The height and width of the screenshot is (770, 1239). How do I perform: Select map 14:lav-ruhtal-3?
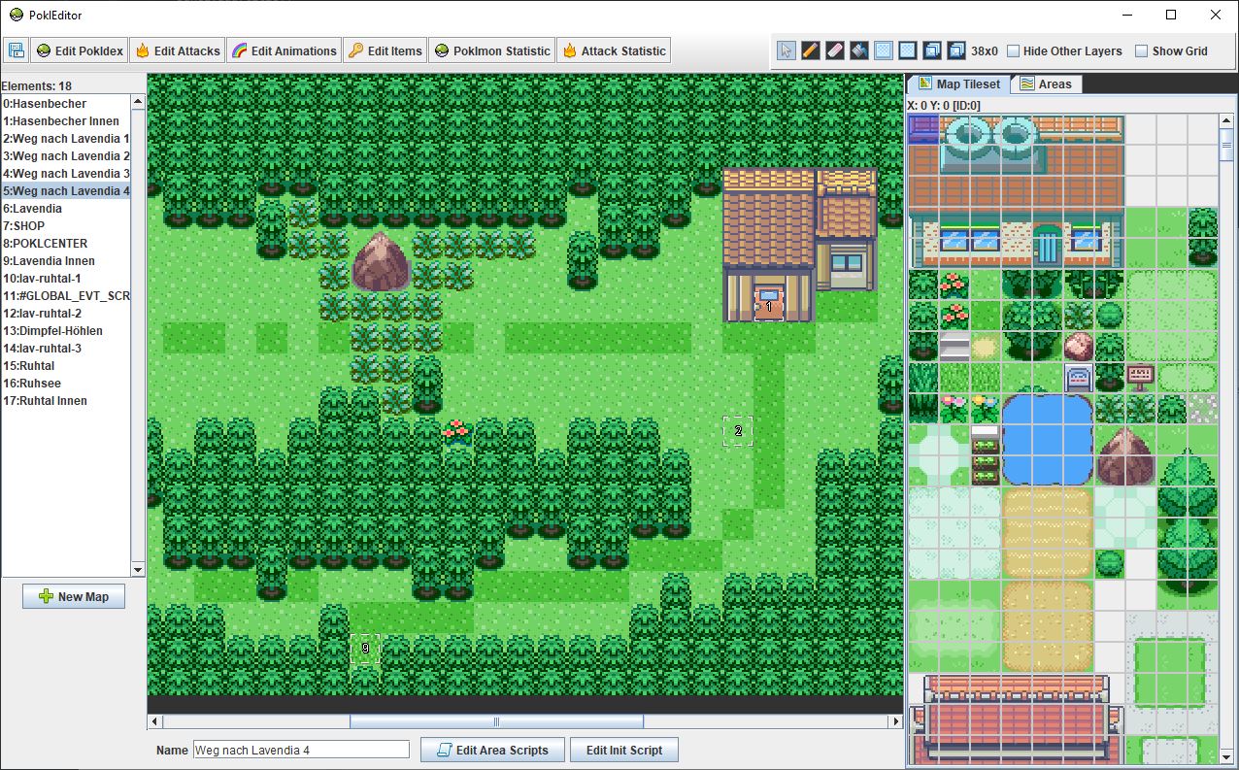tap(66, 348)
